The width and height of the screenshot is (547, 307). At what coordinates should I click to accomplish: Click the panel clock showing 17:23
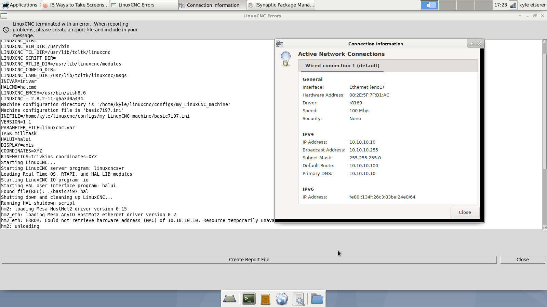point(501,5)
